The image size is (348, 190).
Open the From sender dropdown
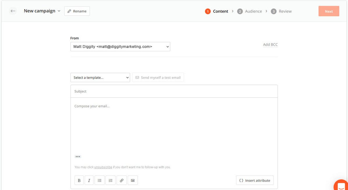tap(120, 47)
